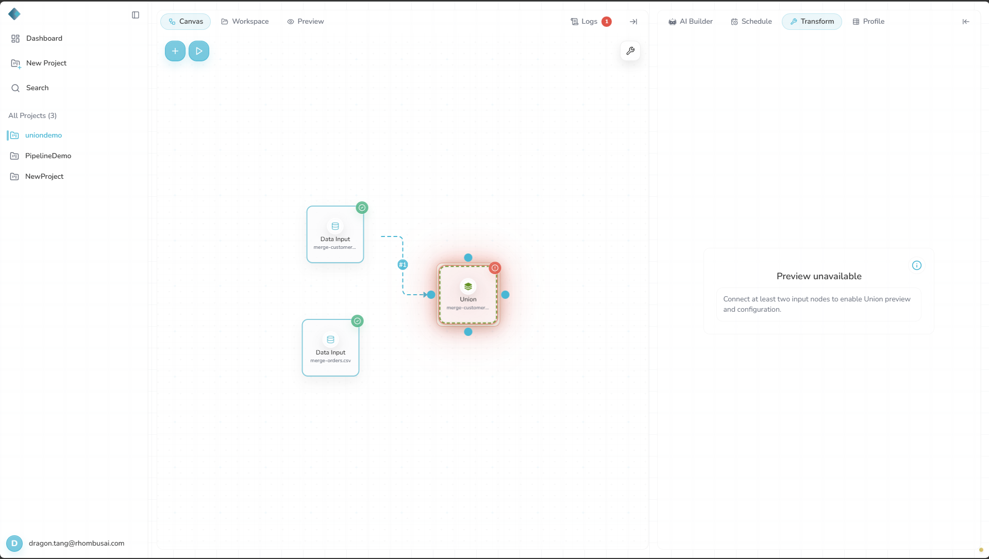Viewport: 989px width, 559px height.
Task: Click the 'Preview unavailable' heading
Action: 819,276
